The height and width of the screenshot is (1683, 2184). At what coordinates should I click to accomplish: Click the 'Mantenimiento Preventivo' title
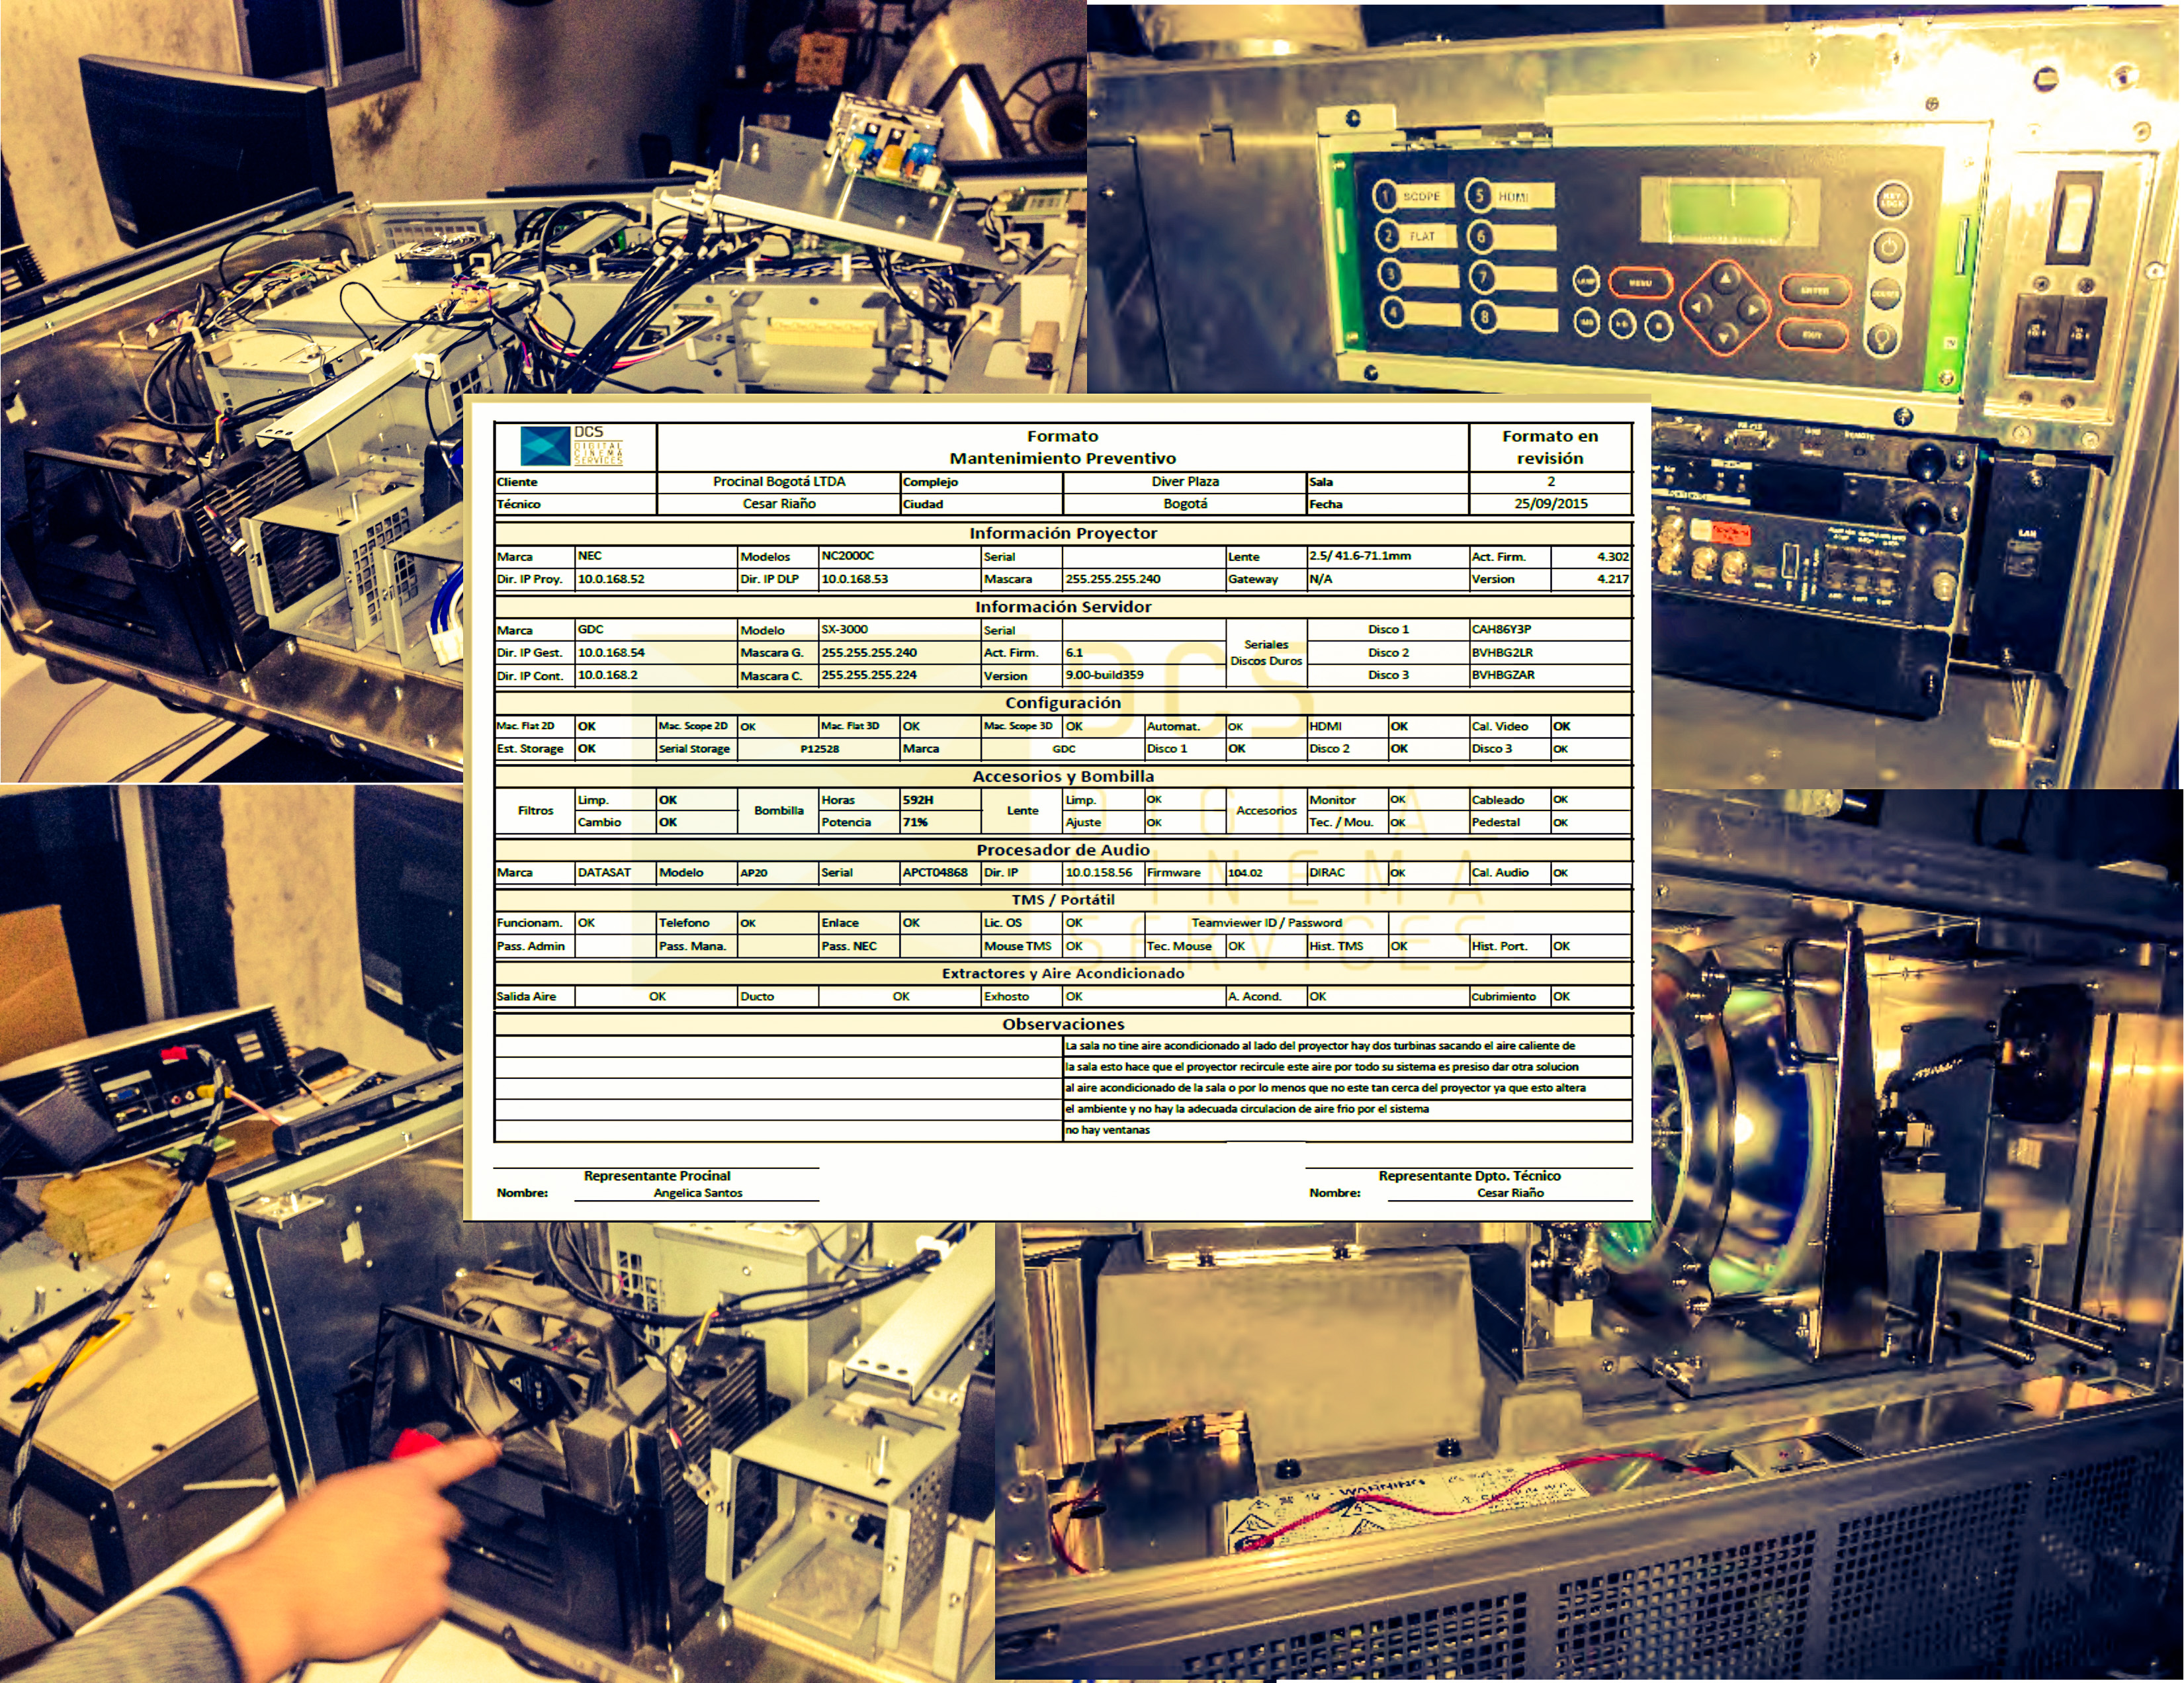(x=1062, y=458)
